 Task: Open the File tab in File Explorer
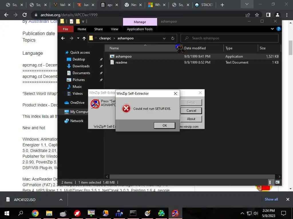(x=66, y=29)
